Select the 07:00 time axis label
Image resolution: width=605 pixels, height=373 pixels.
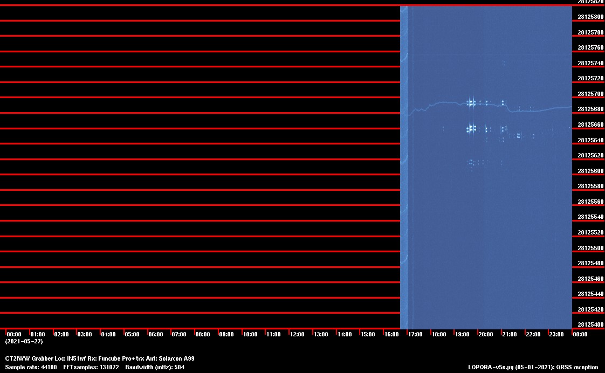[x=179, y=334]
